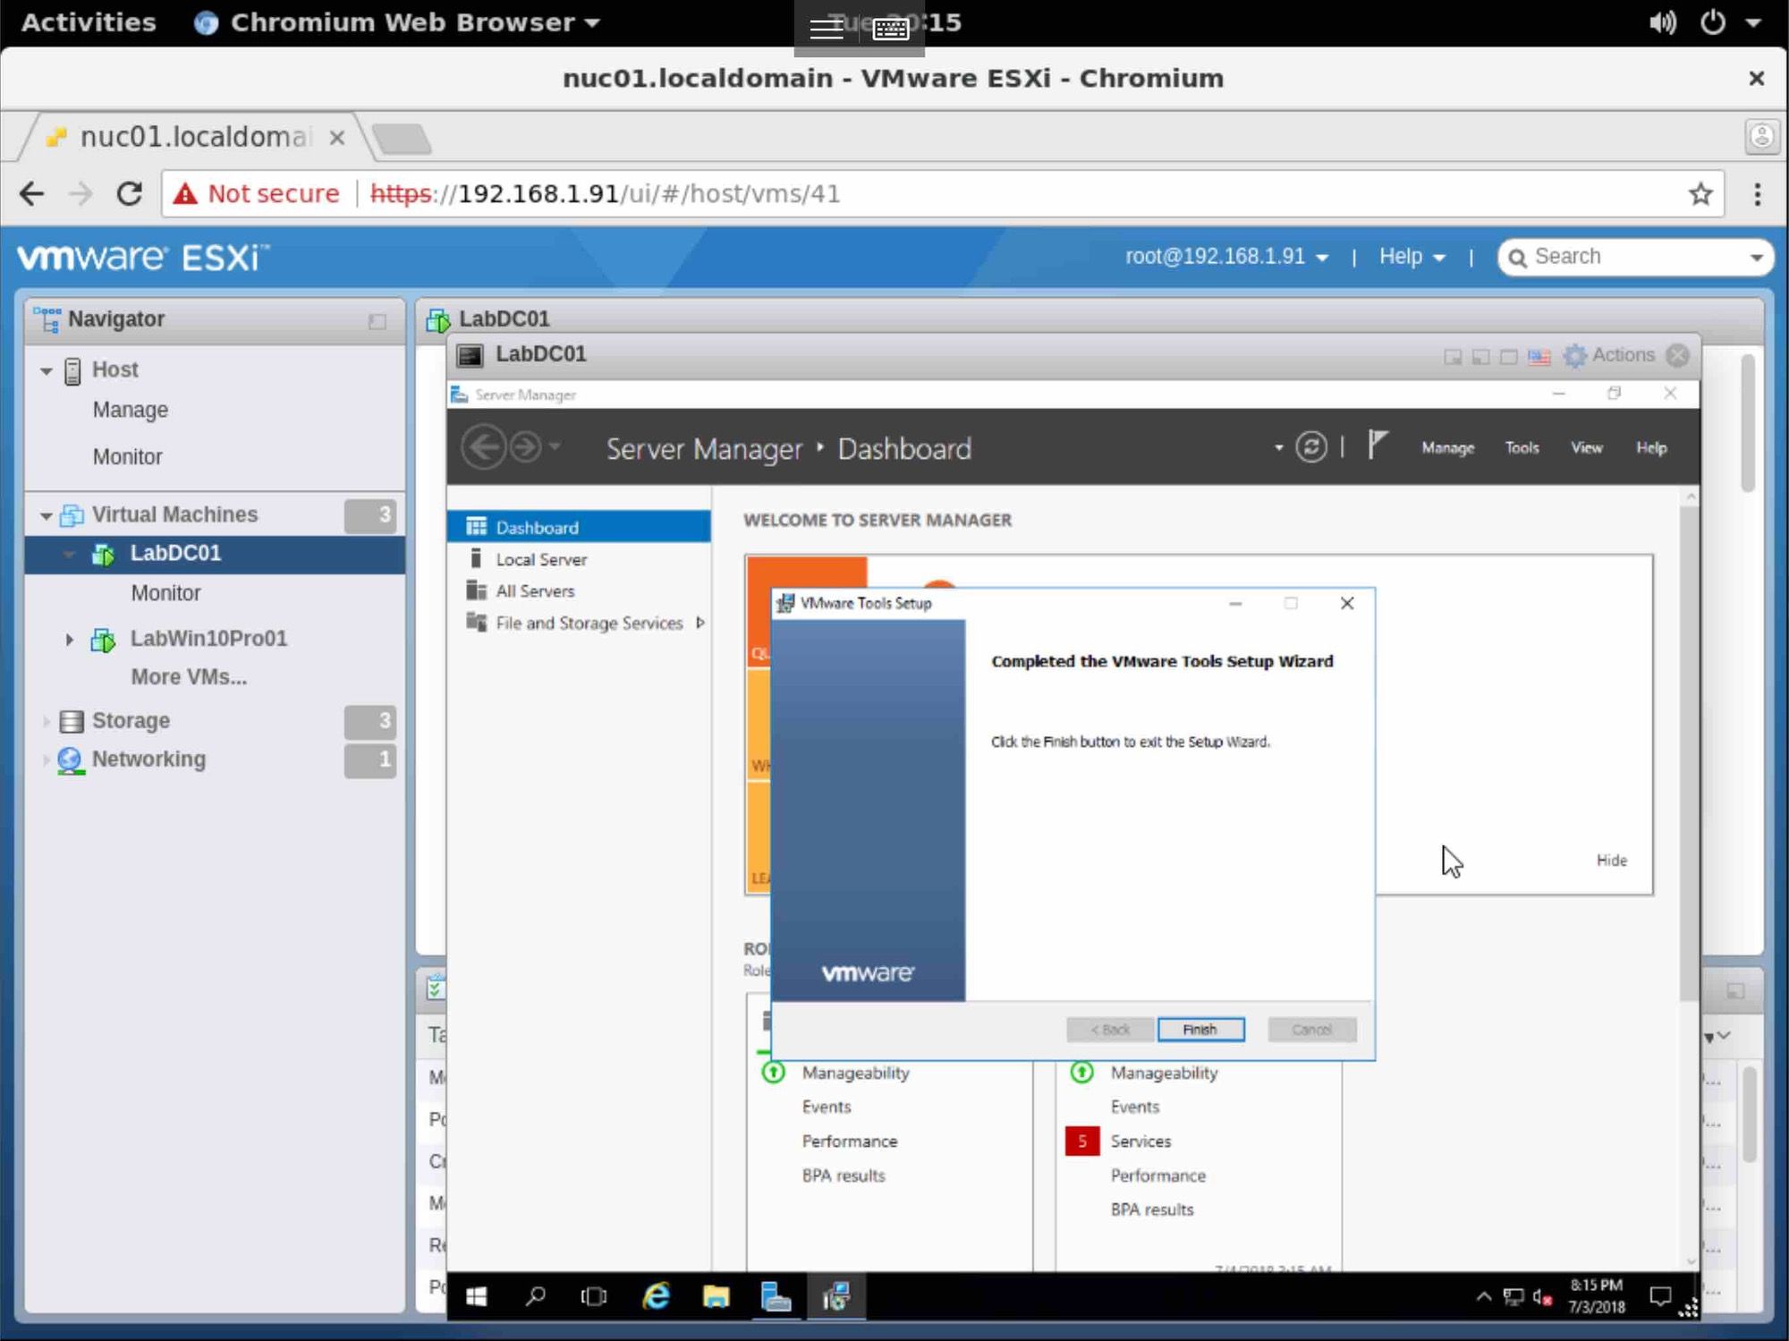
Task: Open Server Manager Help menu
Action: 1651,447
